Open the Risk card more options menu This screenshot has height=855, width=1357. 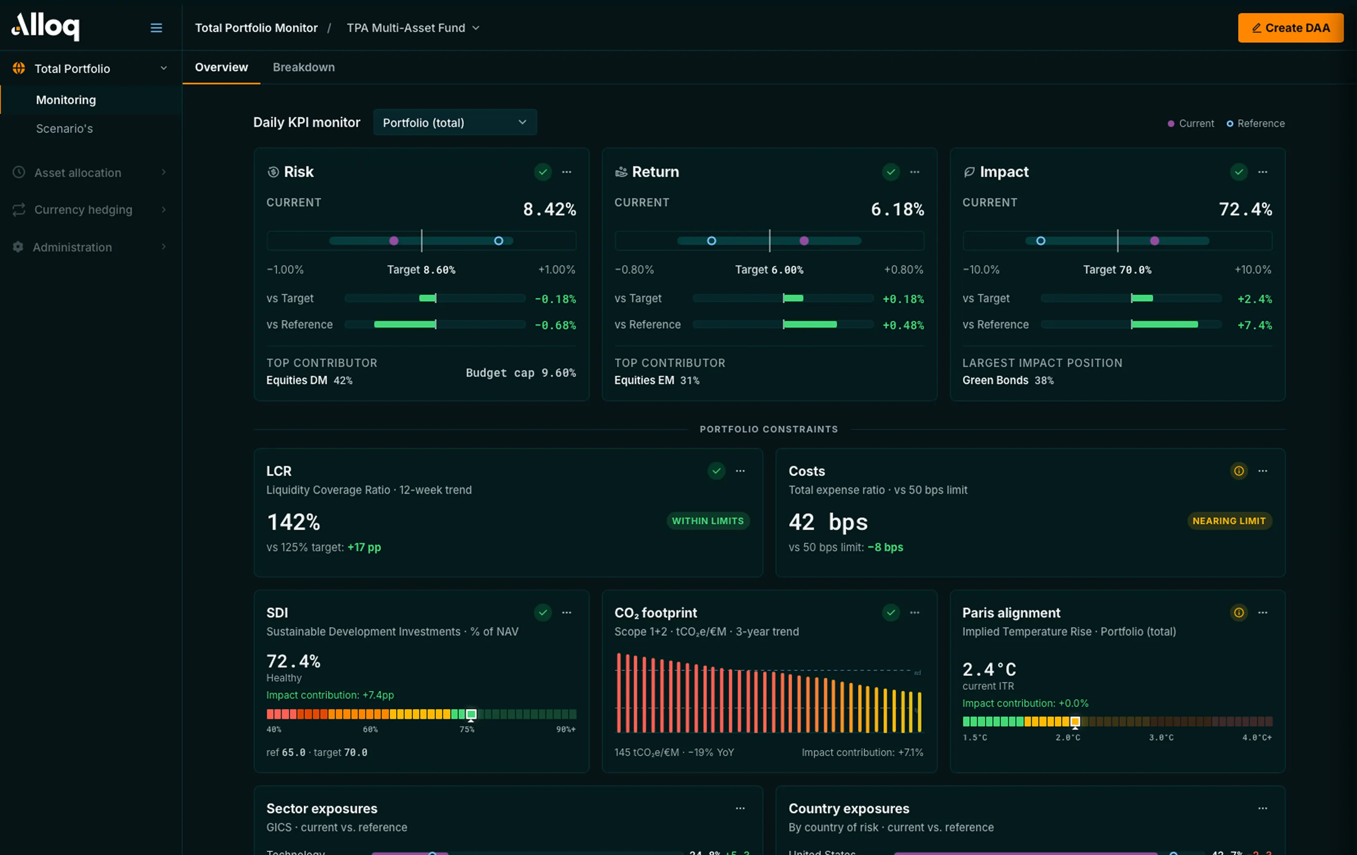(566, 172)
